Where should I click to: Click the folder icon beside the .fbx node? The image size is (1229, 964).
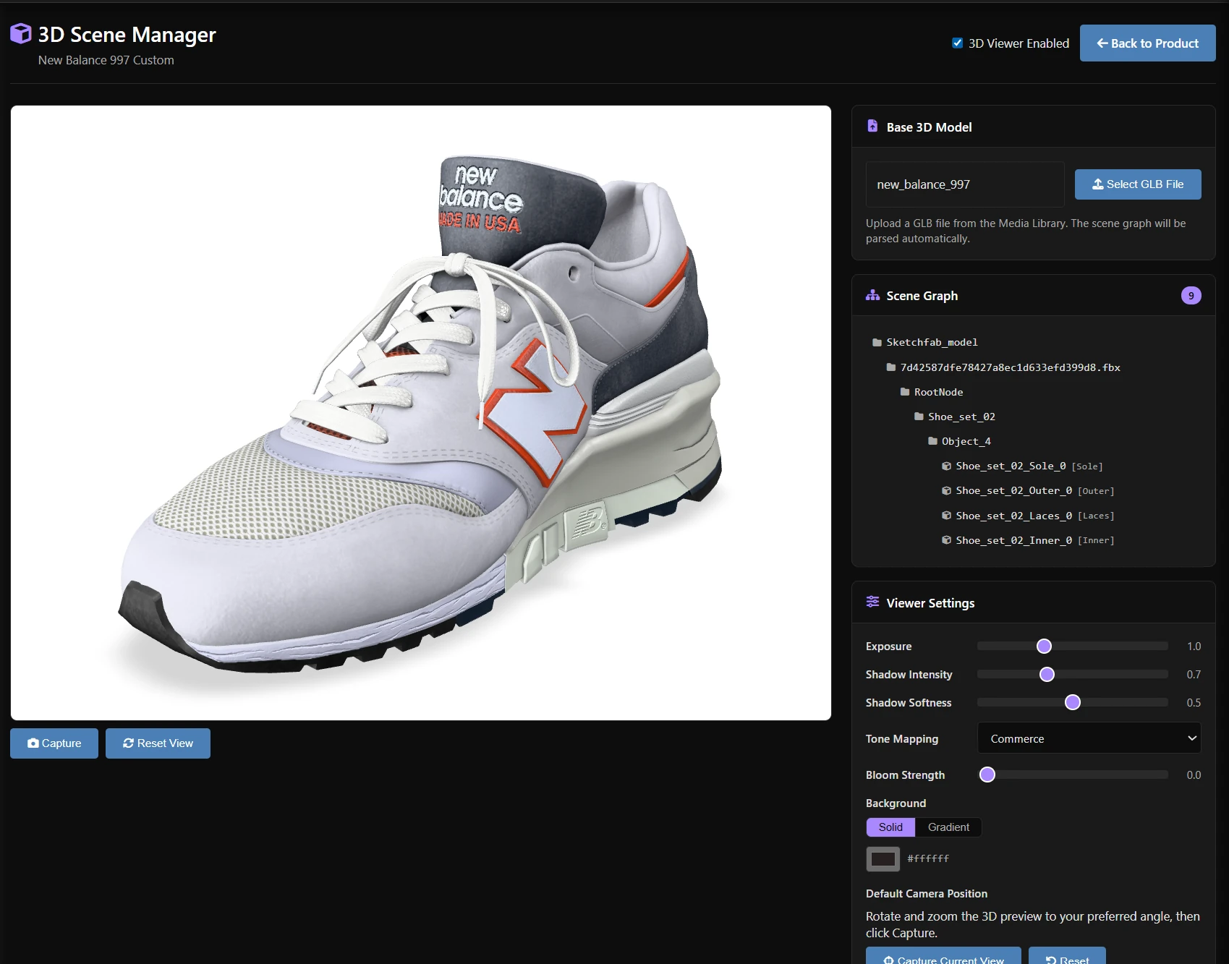[x=891, y=367]
